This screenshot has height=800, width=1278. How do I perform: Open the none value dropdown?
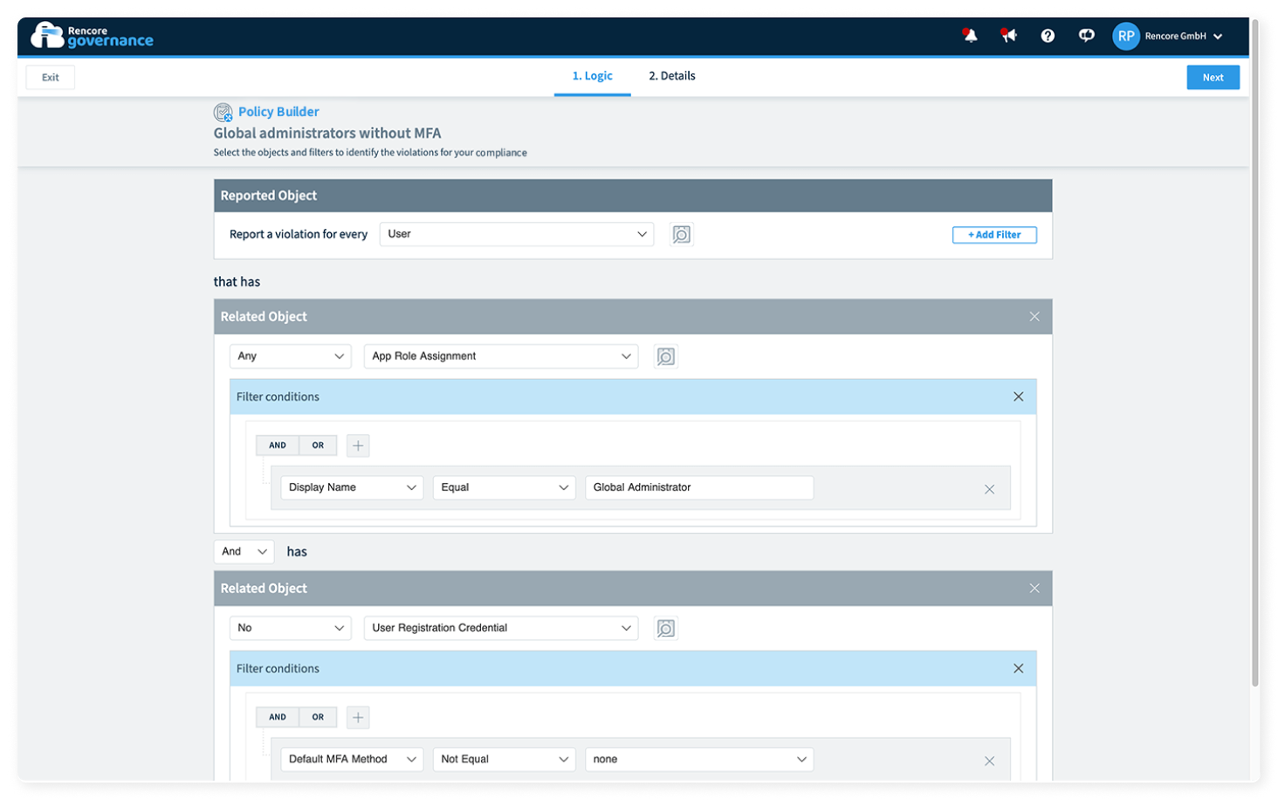[x=699, y=759]
